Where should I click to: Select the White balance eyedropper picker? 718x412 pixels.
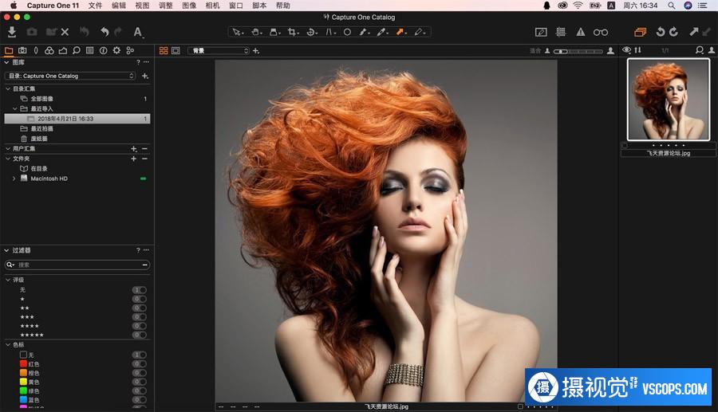[x=381, y=32]
